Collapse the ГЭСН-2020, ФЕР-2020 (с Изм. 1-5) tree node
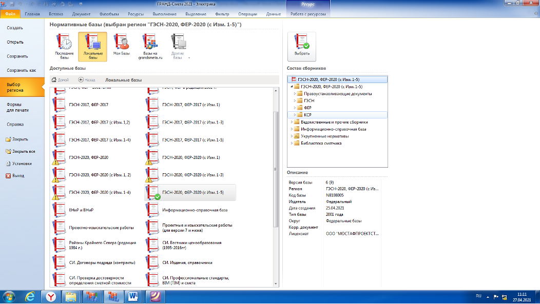The image size is (540, 304). coord(292,87)
